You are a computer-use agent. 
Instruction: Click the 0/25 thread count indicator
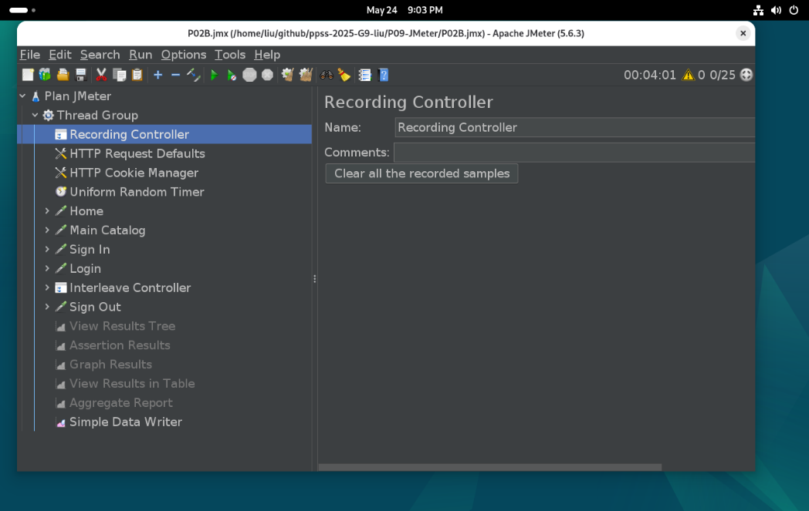coord(723,75)
